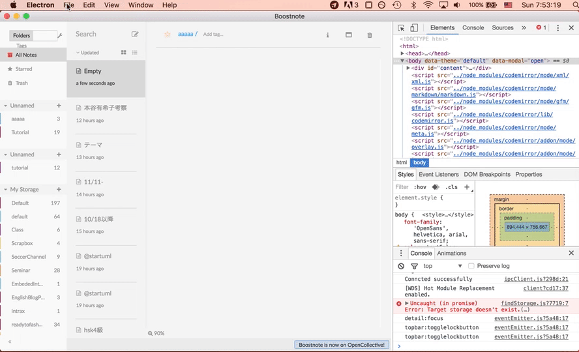Viewport: 579px width, 352px height.
Task: Open console drawer options menu
Action: pos(401,253)
